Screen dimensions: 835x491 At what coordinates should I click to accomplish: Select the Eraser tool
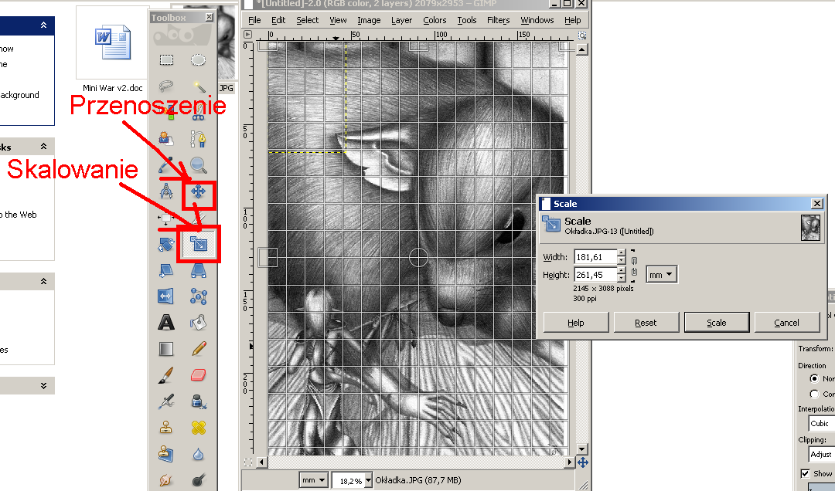tap(199, 375)
